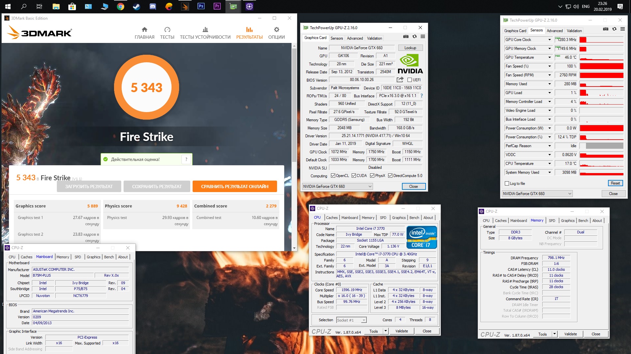Click Загрузить результат button
Image resolution: width=631 pixels, height=354 pixels.
pyautogui.click(x=89, y=187)
